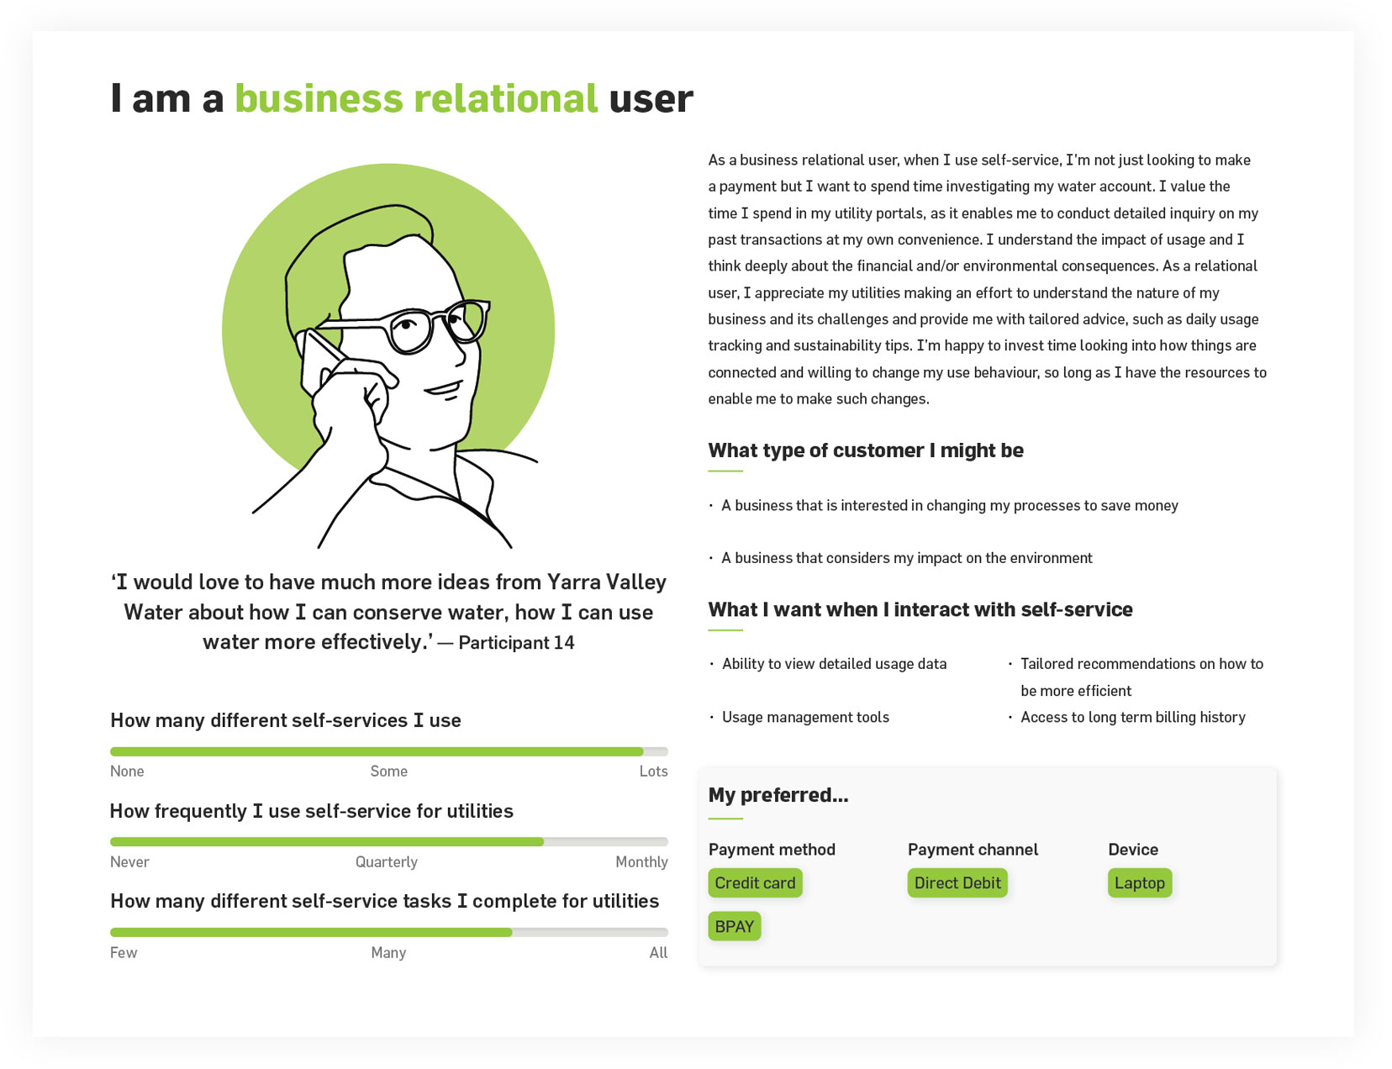Click the self-service tasks completed bar
The width and height of the screenshot is (1392, 1069).
coord(388,932)
